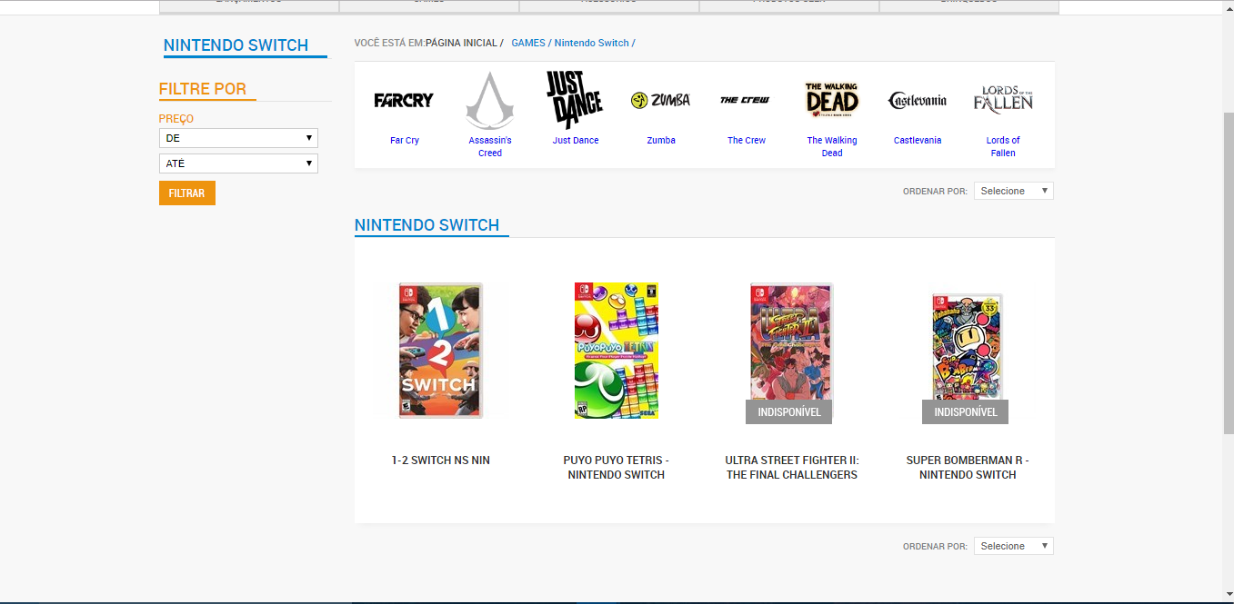Click the Nintendo Switch breadcrumb link
1234x604 pixels.
[592, 43]
